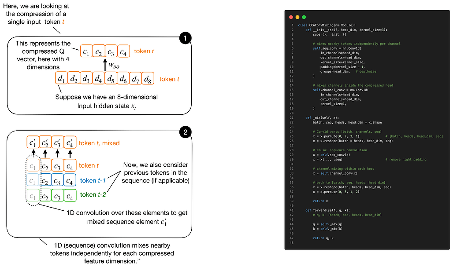Viewport: 453px width, 267px height.
Task: Click the black circled number 2 badge
Action: [x=185, y=132]
